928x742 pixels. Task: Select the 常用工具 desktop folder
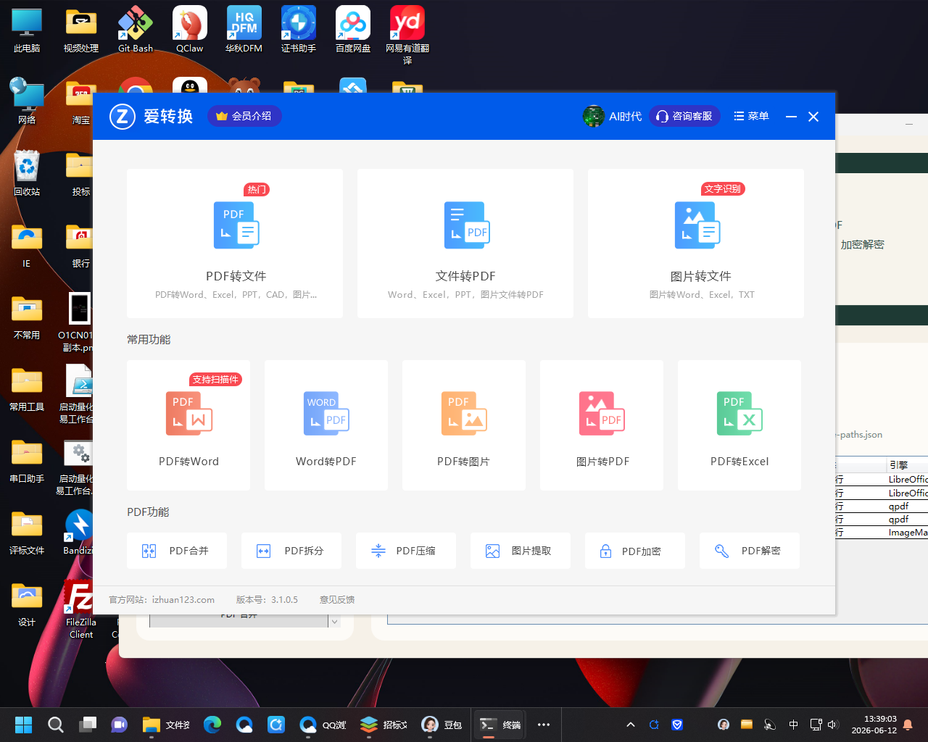coord(27,388)
